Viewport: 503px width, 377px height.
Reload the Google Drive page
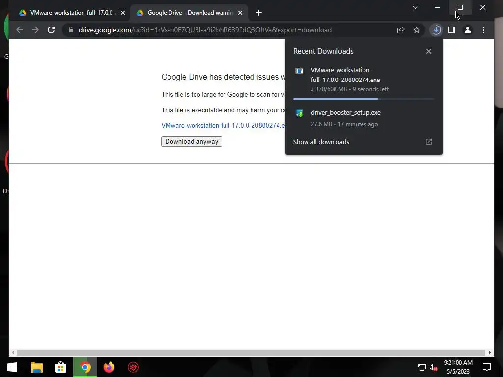tap(51, 30)
